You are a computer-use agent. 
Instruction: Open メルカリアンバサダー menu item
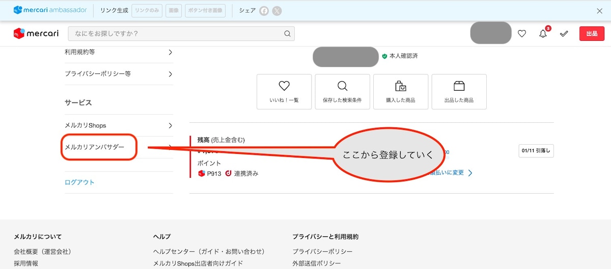94,147
